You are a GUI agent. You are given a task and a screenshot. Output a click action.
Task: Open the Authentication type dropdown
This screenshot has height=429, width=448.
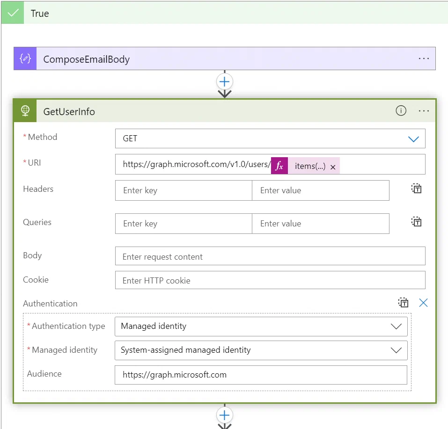261,326
